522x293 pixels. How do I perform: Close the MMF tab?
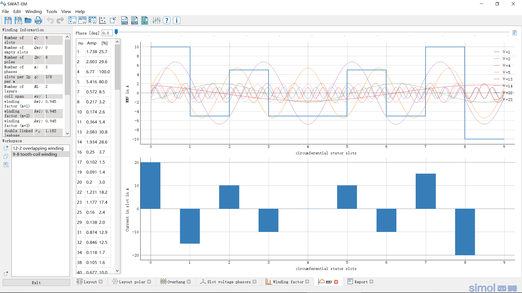pyautogui.click(x=336, y=282)
